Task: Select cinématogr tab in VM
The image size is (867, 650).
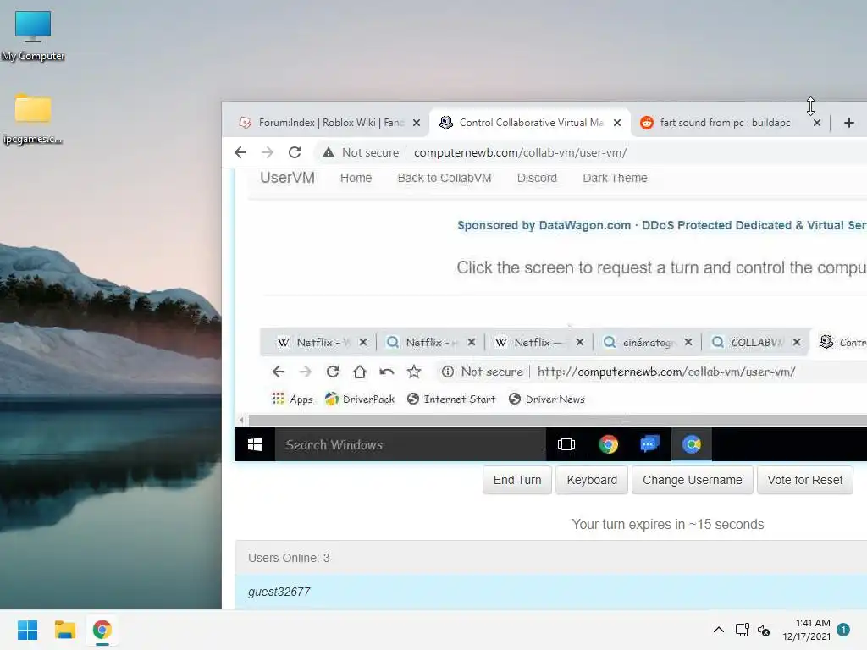Action: 639,343
